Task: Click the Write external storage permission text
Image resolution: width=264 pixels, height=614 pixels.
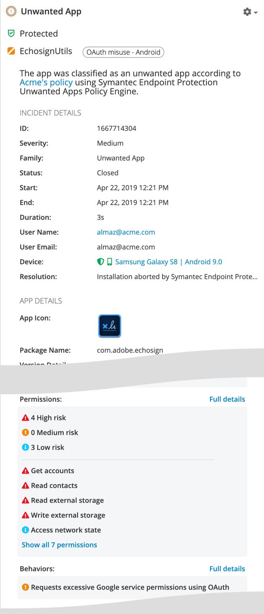Action: 68,515
